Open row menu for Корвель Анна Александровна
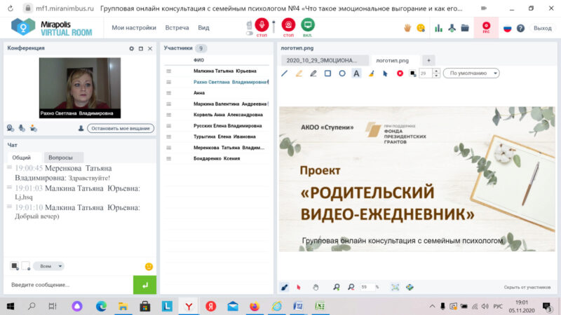561x315 pixels. pos(168,115)
